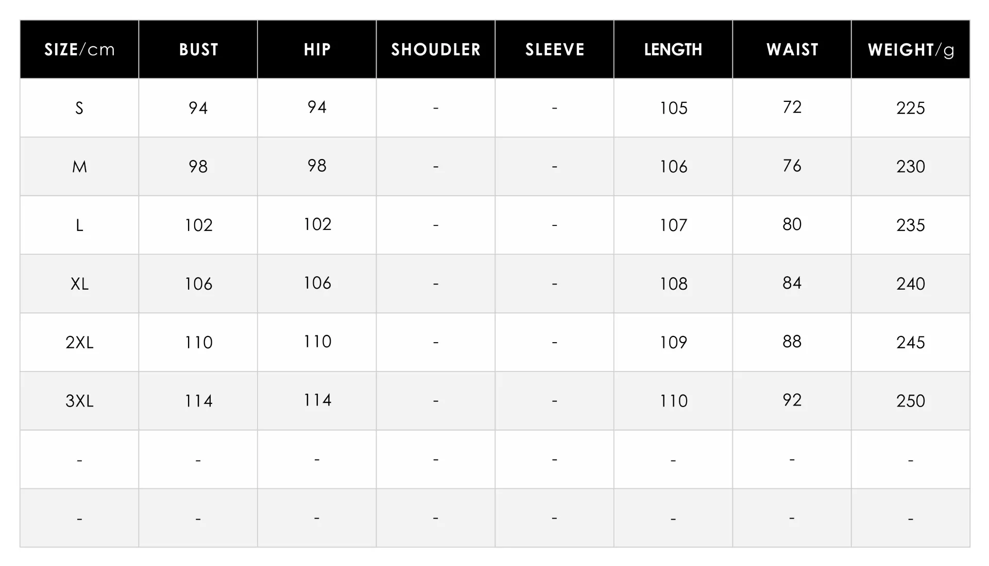Viewport: 989px width, 566px height.
Task: Click the WAIST column header
Action: [x=792, y=50]
